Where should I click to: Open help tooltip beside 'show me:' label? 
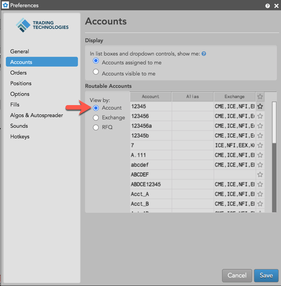(204, 54)
